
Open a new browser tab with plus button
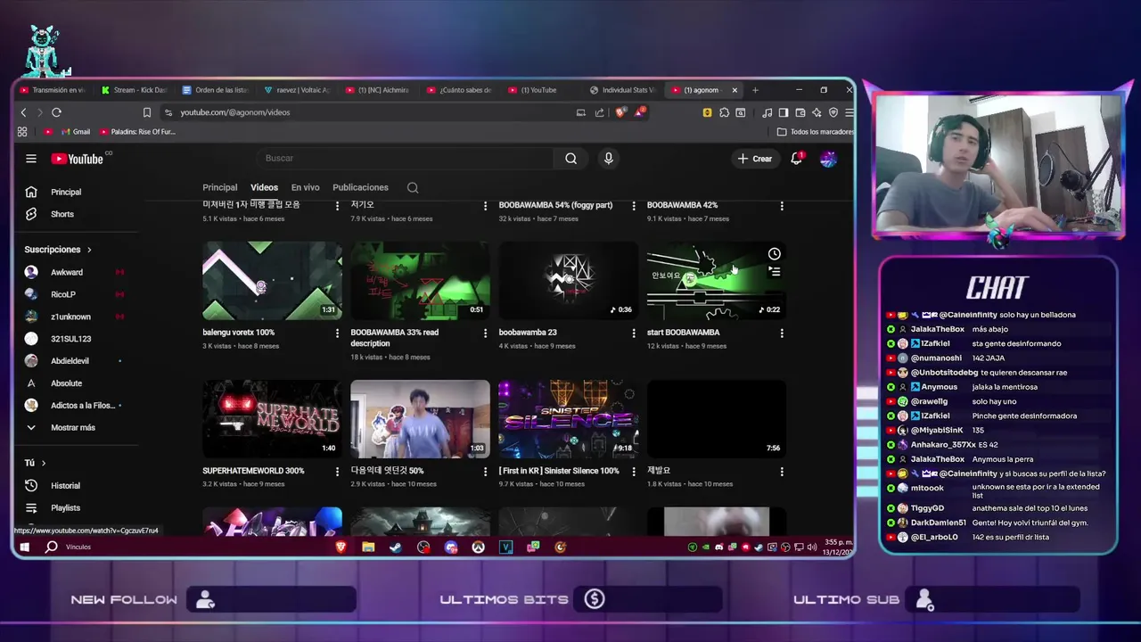coord(755,90)
